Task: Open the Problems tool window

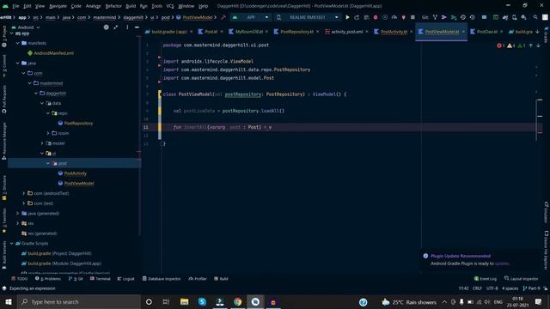Action: point(48,279)
